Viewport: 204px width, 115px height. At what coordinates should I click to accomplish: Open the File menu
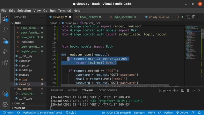click(x=4, y=11)
